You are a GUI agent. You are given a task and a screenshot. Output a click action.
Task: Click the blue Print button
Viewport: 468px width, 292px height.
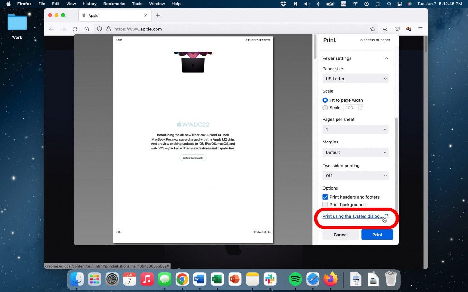[377, 235]
